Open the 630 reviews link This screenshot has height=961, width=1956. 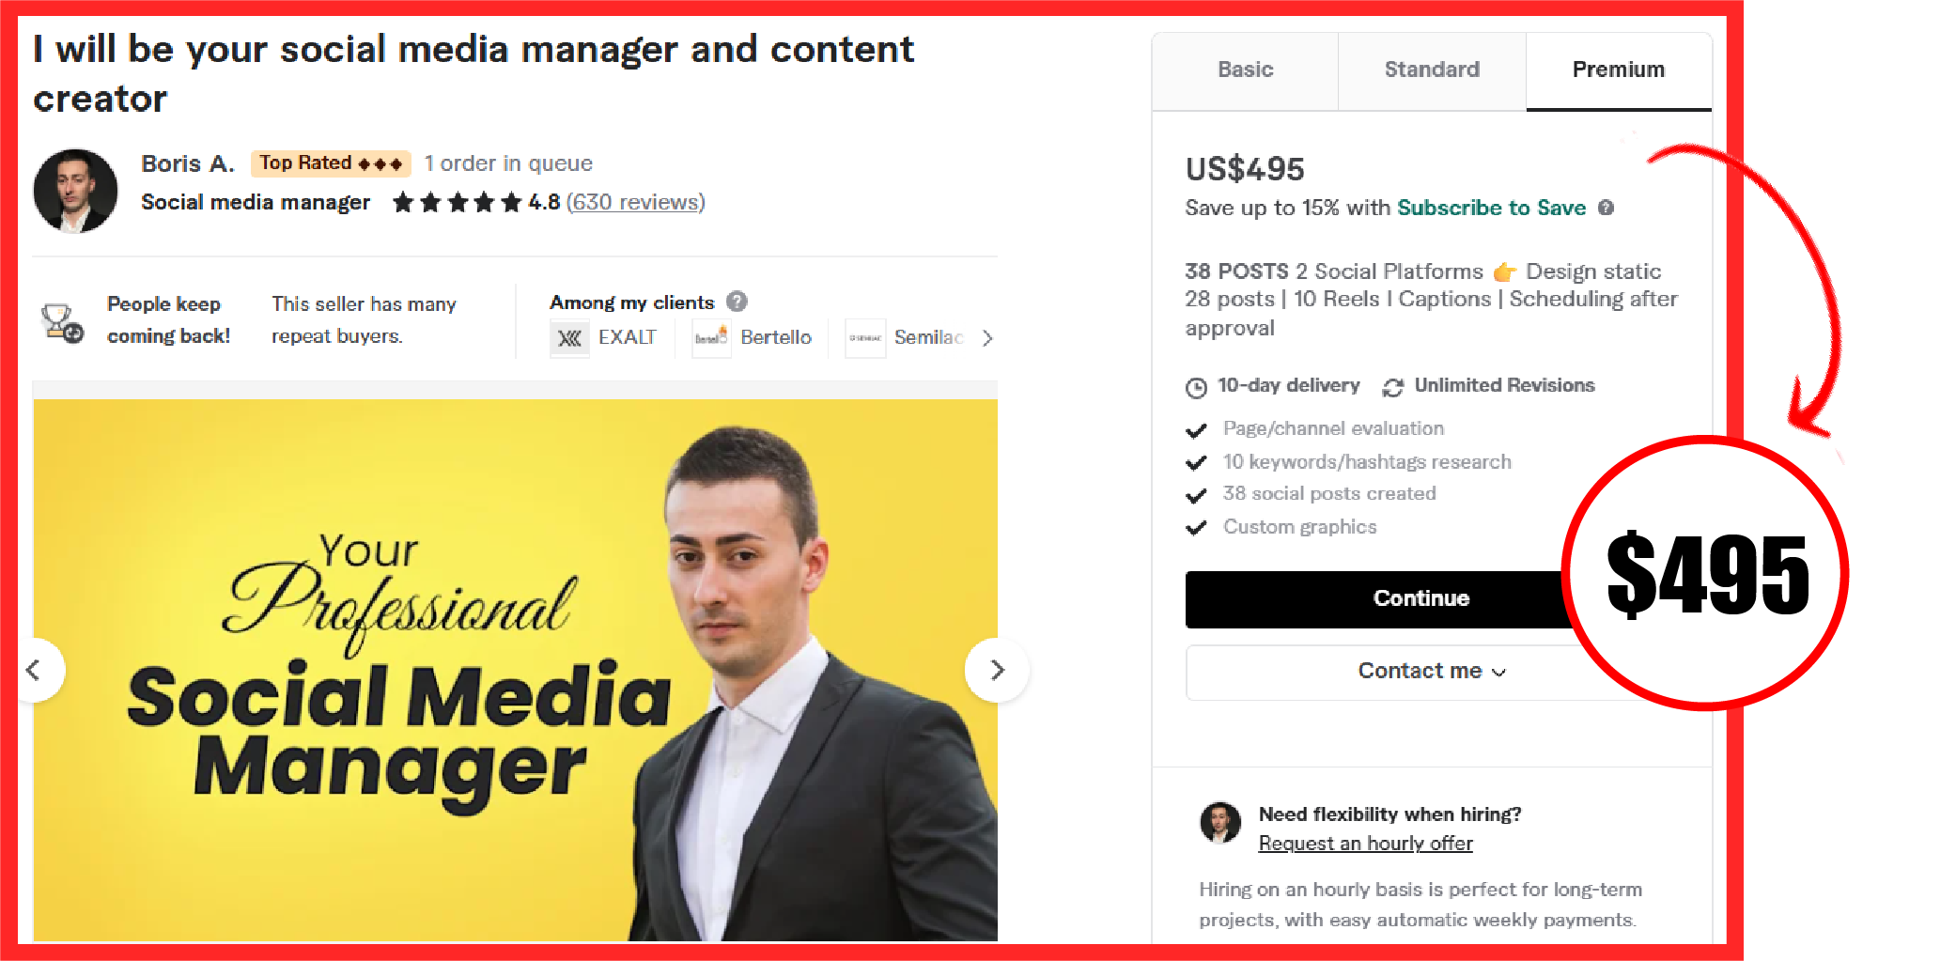click(x=635, y=203)
